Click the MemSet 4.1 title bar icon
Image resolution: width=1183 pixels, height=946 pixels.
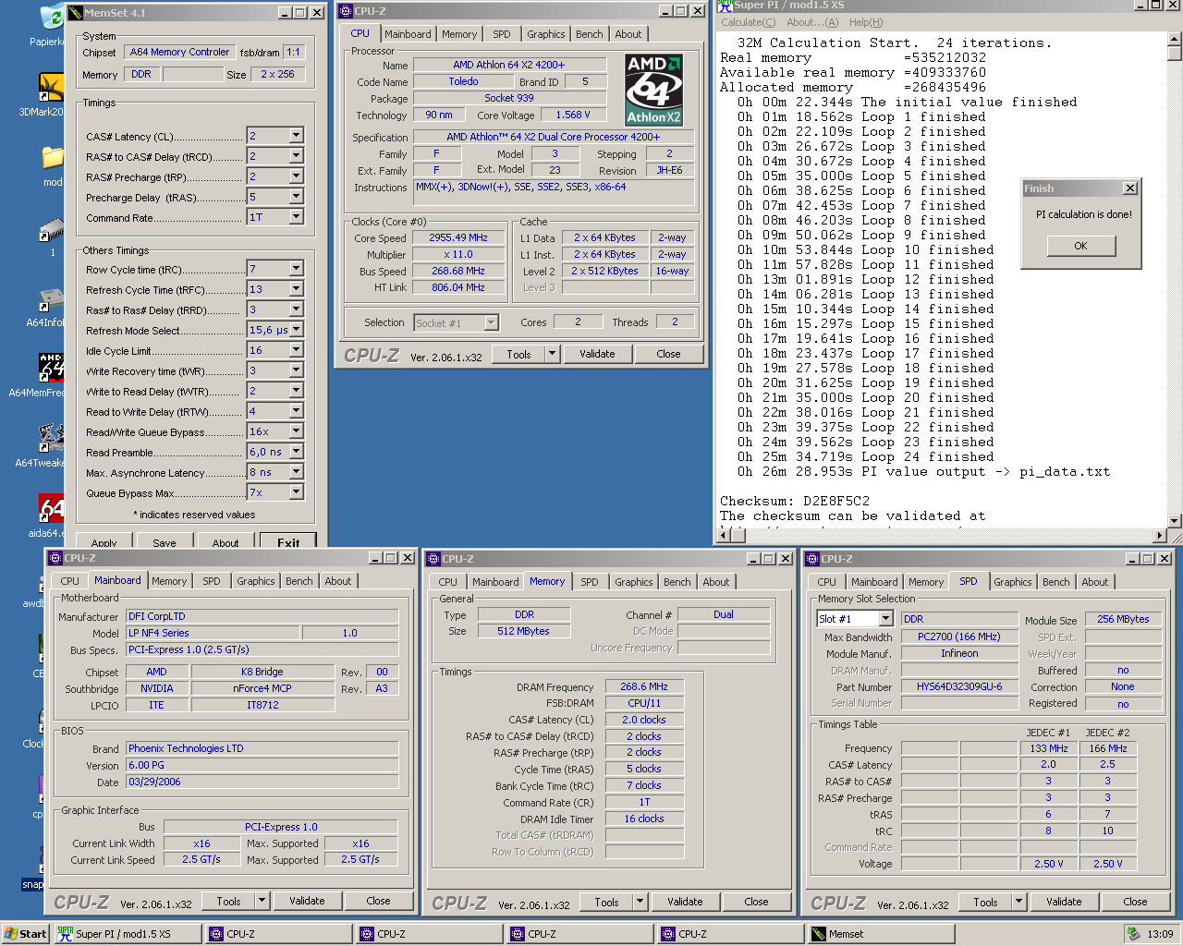tap(76, 13)
